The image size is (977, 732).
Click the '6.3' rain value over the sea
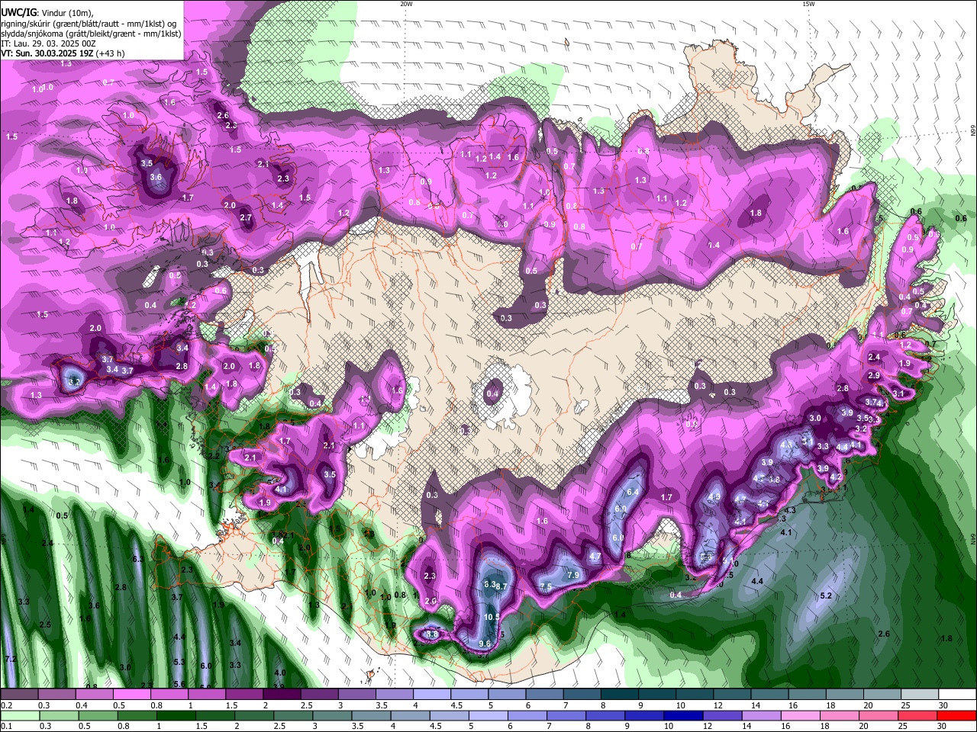(138, 560)
